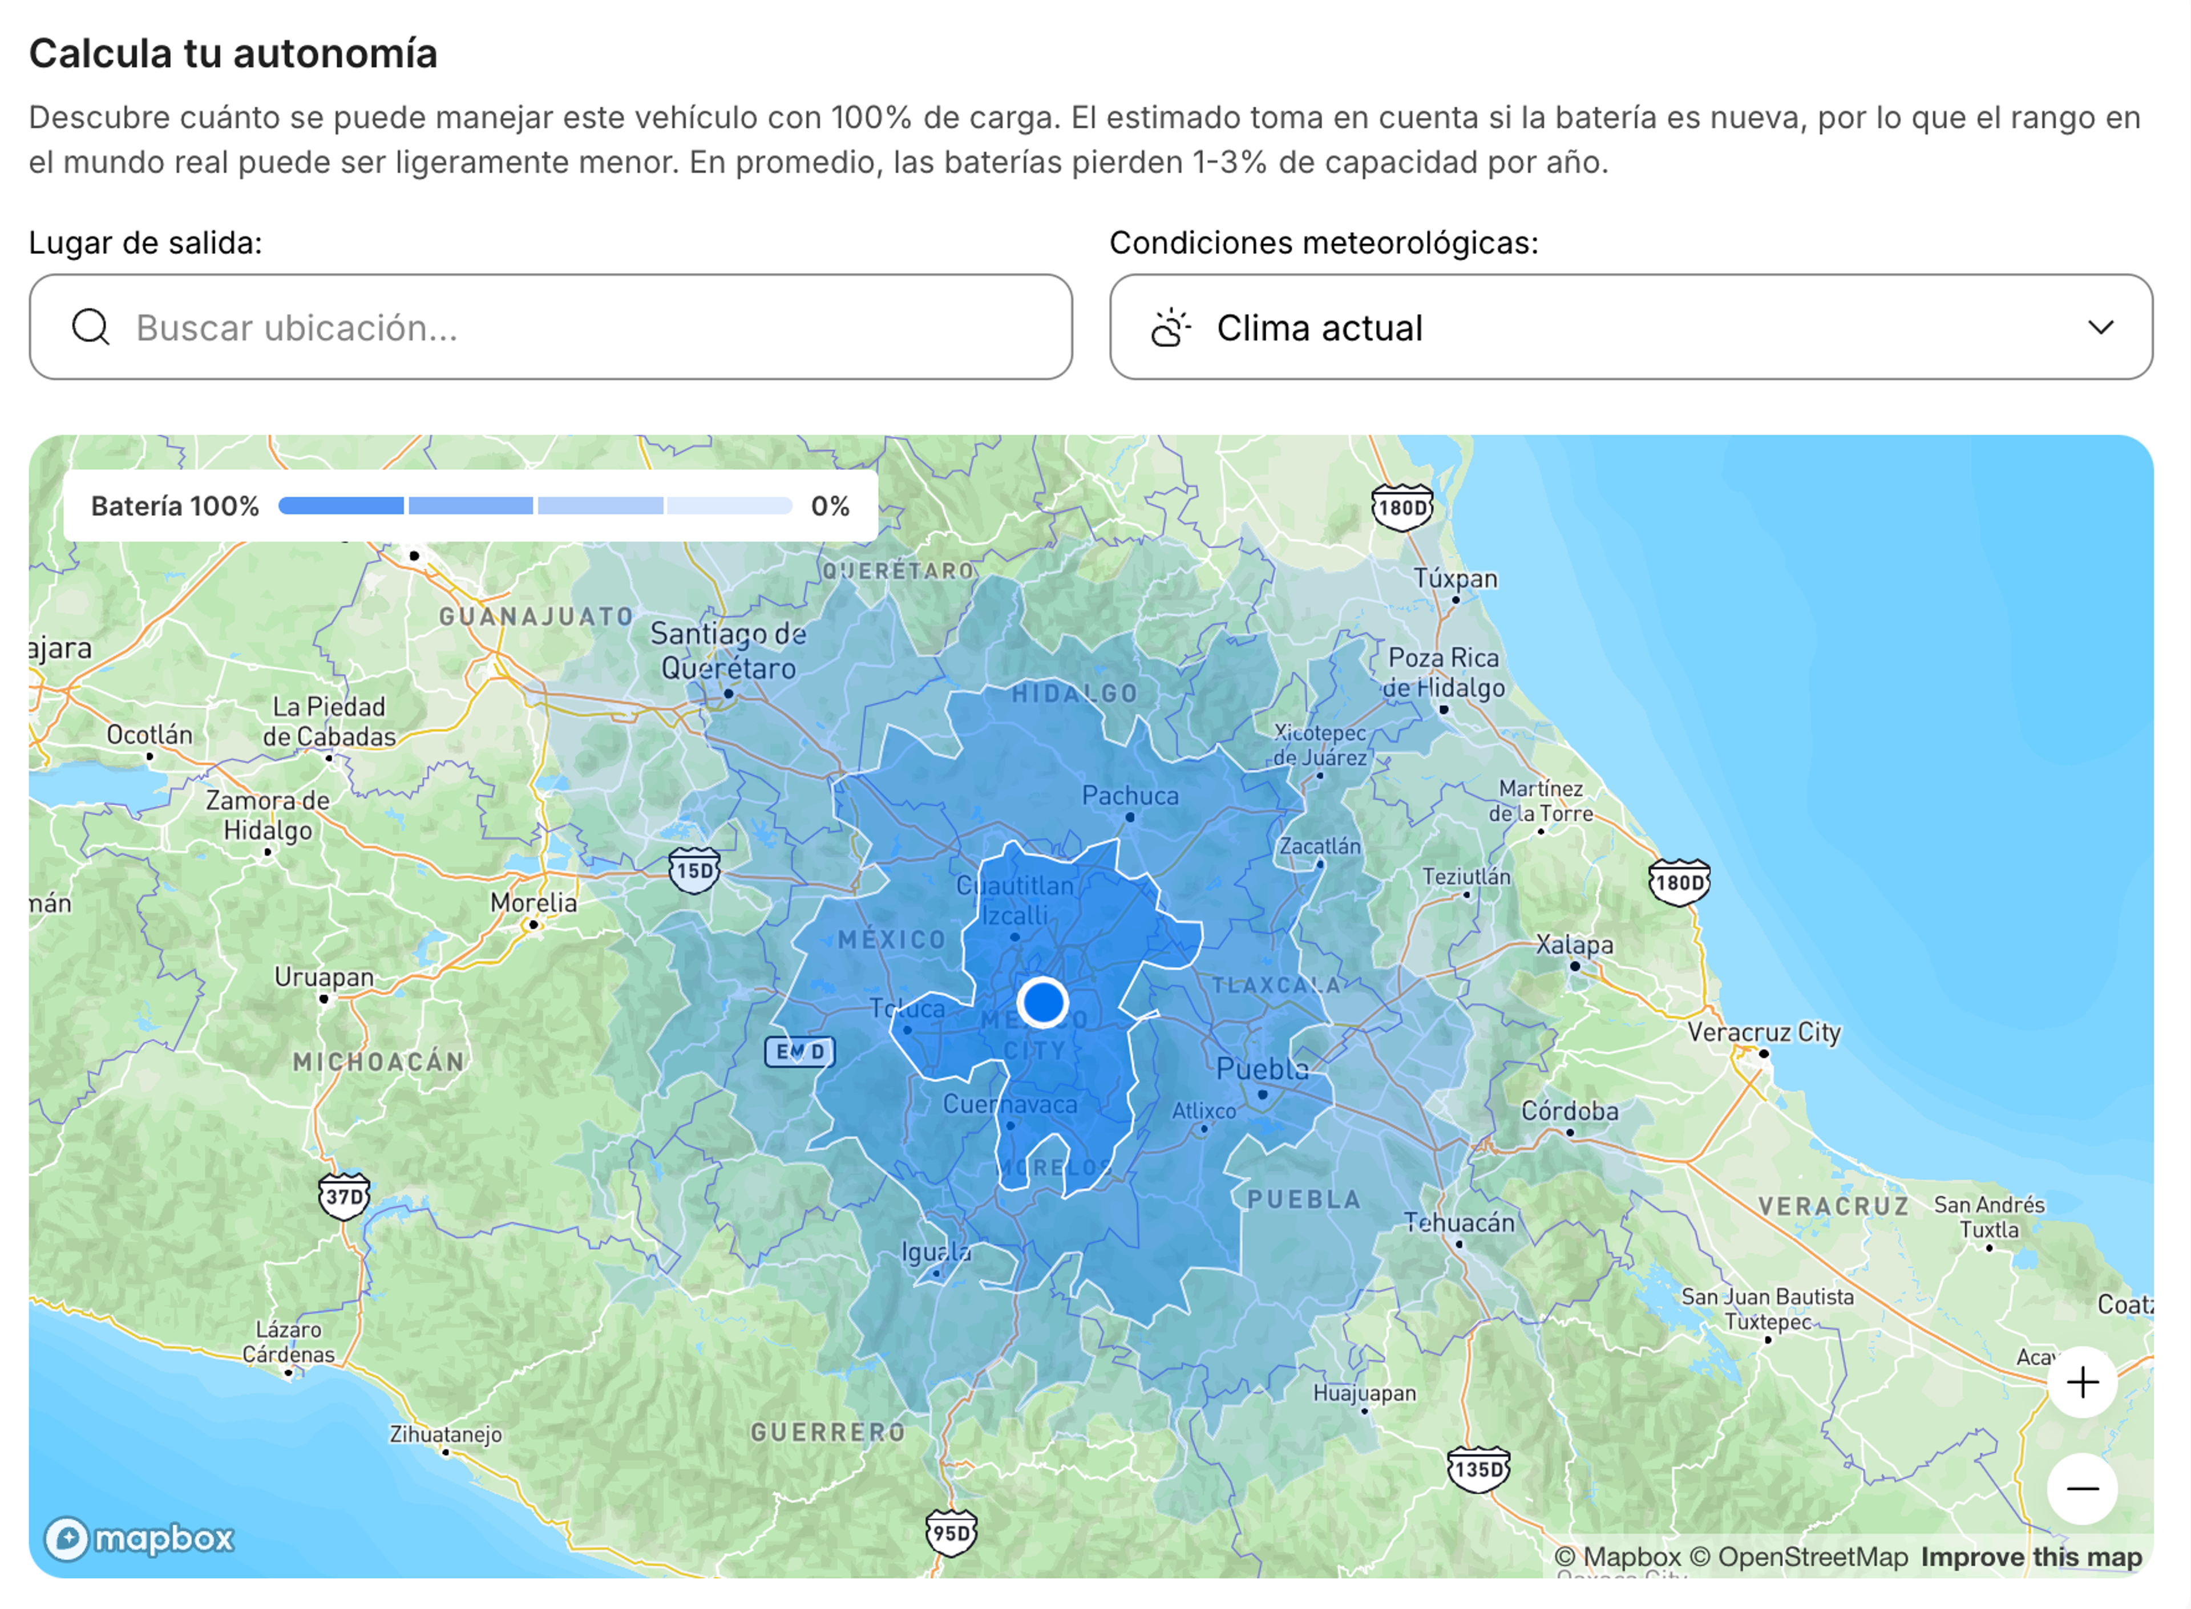Expand weather dropdown chevron arrow
Image resolution: width=2191 pixels, height=1609 pixels.
click(2100, 328)
